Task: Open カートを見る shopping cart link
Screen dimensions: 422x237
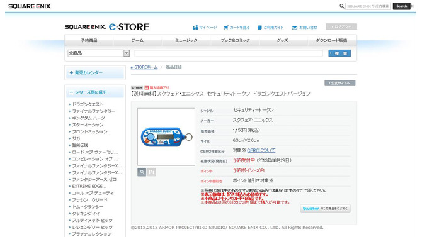Action: (237, 28)
